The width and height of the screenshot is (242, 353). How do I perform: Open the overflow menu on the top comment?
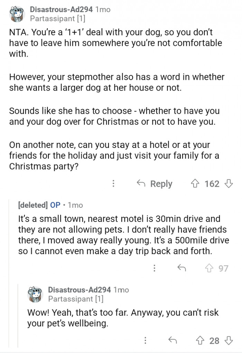click(x=114, y=184)
